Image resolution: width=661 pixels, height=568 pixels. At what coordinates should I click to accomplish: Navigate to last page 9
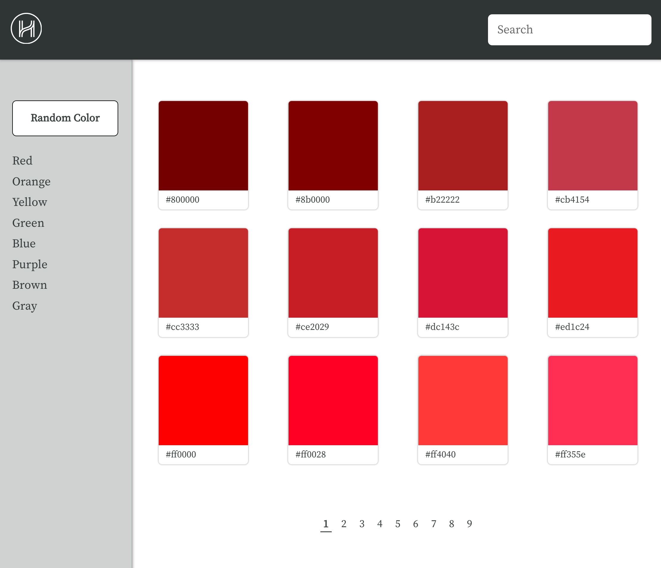469,524
